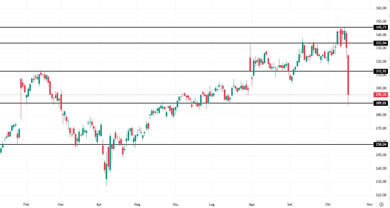Screen dimensions: 390x208
Task: Click the 289,02 support level label
Action: click(x=381, y=103)
